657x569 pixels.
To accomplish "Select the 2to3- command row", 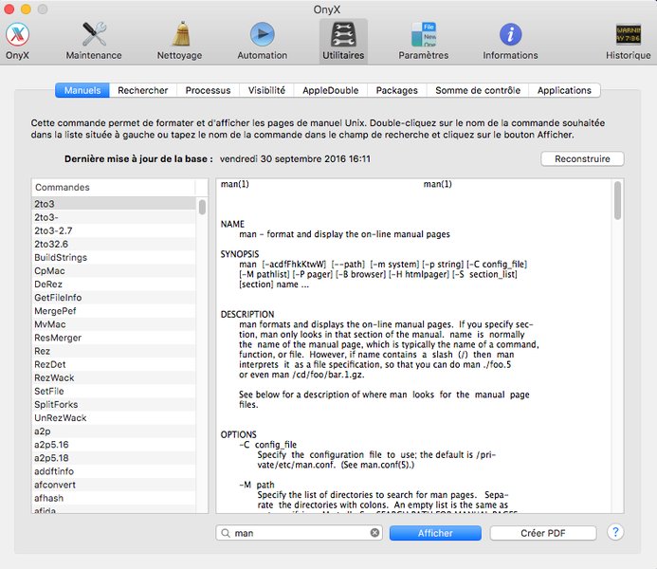I will click(x=114, y=217).
